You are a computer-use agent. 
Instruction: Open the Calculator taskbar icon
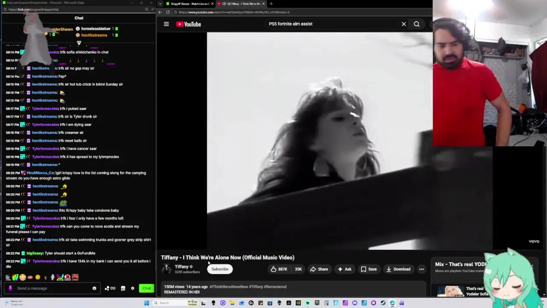coord(326,303)
